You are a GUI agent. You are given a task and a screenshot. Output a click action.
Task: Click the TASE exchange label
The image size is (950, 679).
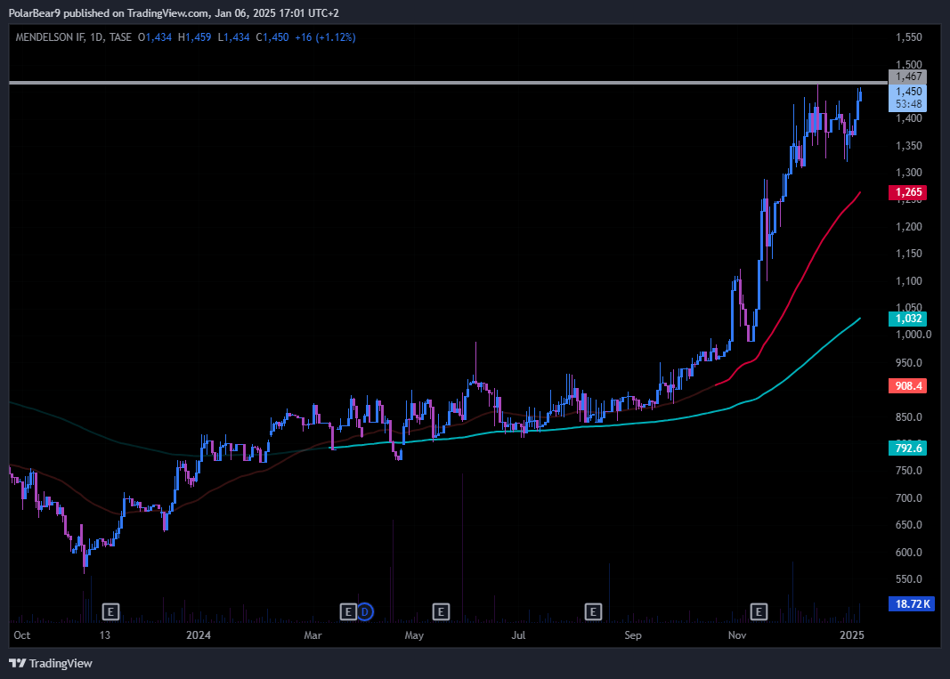pyautogui.click(x=120, y=37)
